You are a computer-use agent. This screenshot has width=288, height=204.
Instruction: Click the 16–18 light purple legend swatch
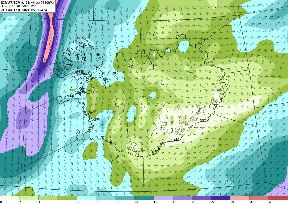(x=163, y=198)
